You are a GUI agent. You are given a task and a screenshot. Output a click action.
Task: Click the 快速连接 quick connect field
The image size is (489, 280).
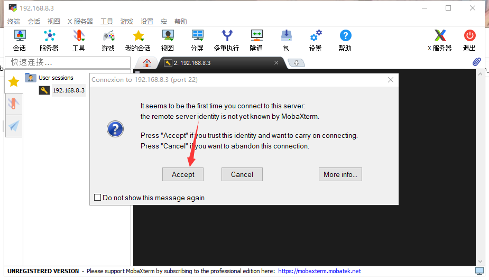pos(69,62)
